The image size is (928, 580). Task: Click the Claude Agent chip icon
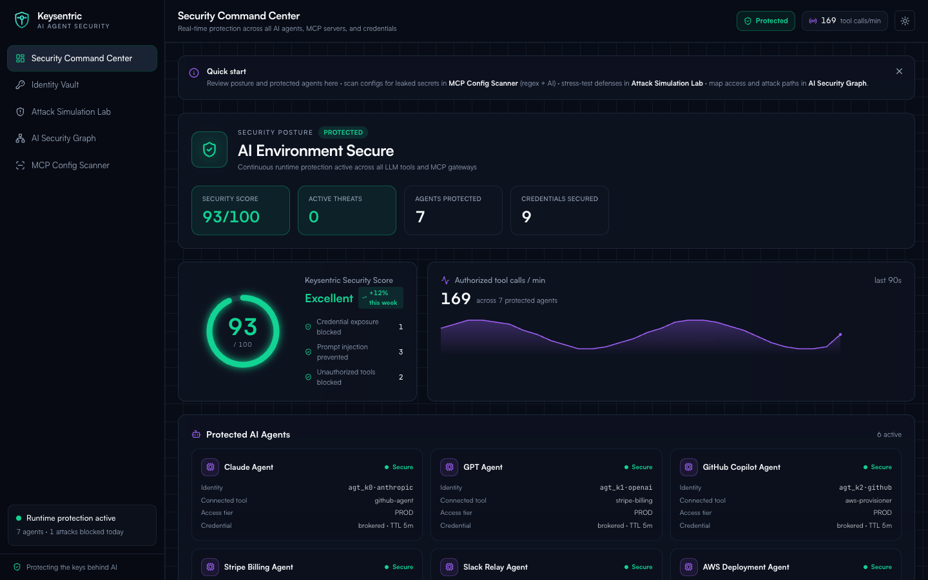point(210,467)
